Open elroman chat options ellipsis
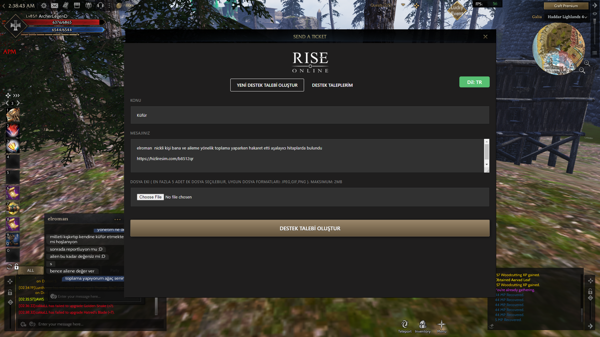This screenshot has width=600, height=337. (x=117, y=219)
